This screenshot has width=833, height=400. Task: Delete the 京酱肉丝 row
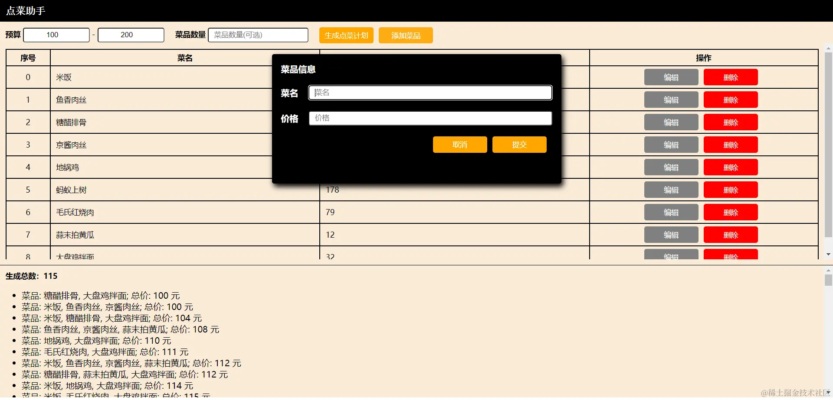tap(731, 145)
